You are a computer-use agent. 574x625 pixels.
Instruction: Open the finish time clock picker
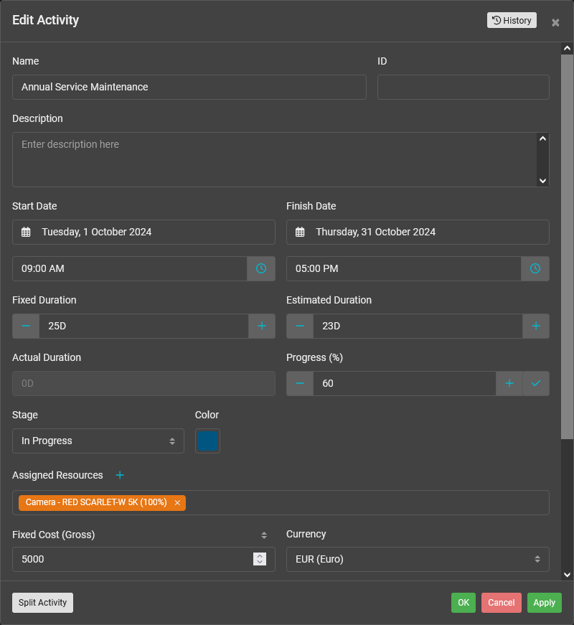[x=535, y=268]
